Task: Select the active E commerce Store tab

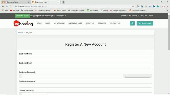Action: click(x=45, y=2)
